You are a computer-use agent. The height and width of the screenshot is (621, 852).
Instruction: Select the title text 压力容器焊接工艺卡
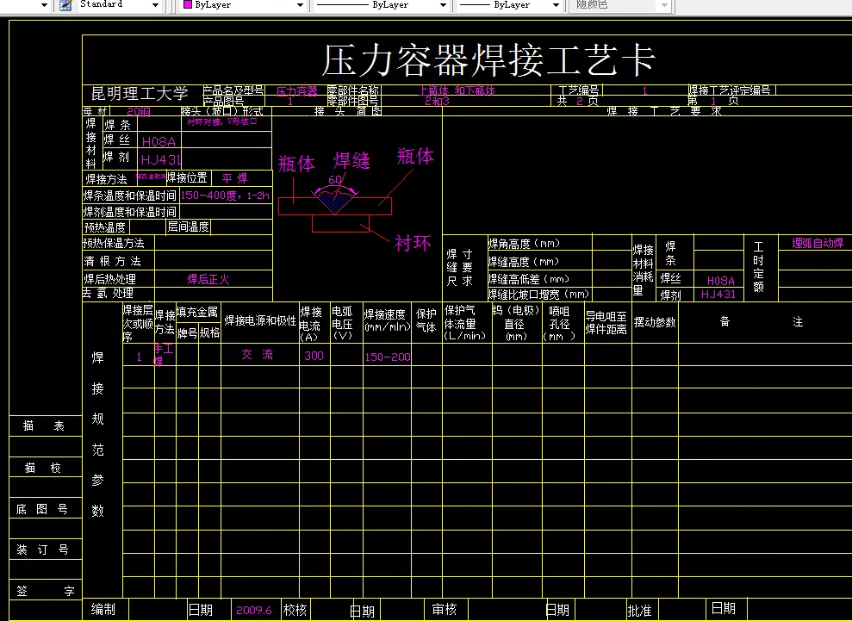pyautogui.click(x=491, y=60)
